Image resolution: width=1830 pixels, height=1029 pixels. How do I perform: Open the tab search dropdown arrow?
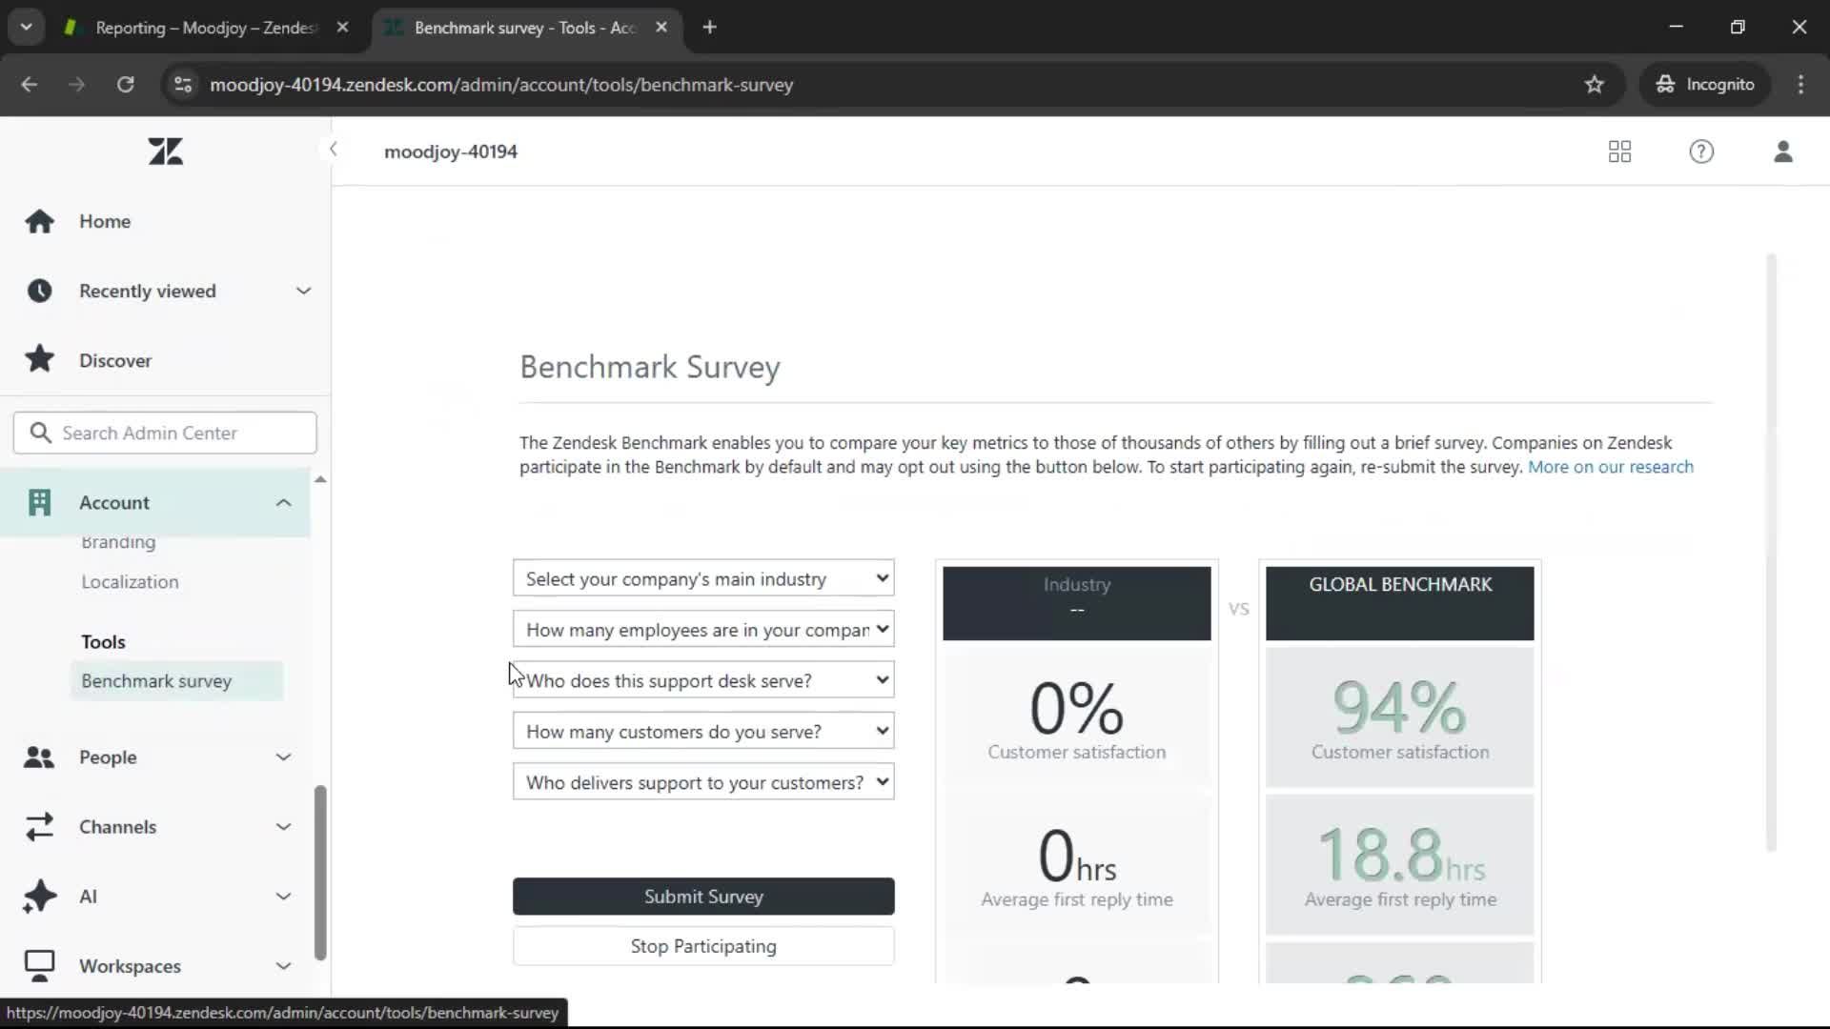(26, 28)
